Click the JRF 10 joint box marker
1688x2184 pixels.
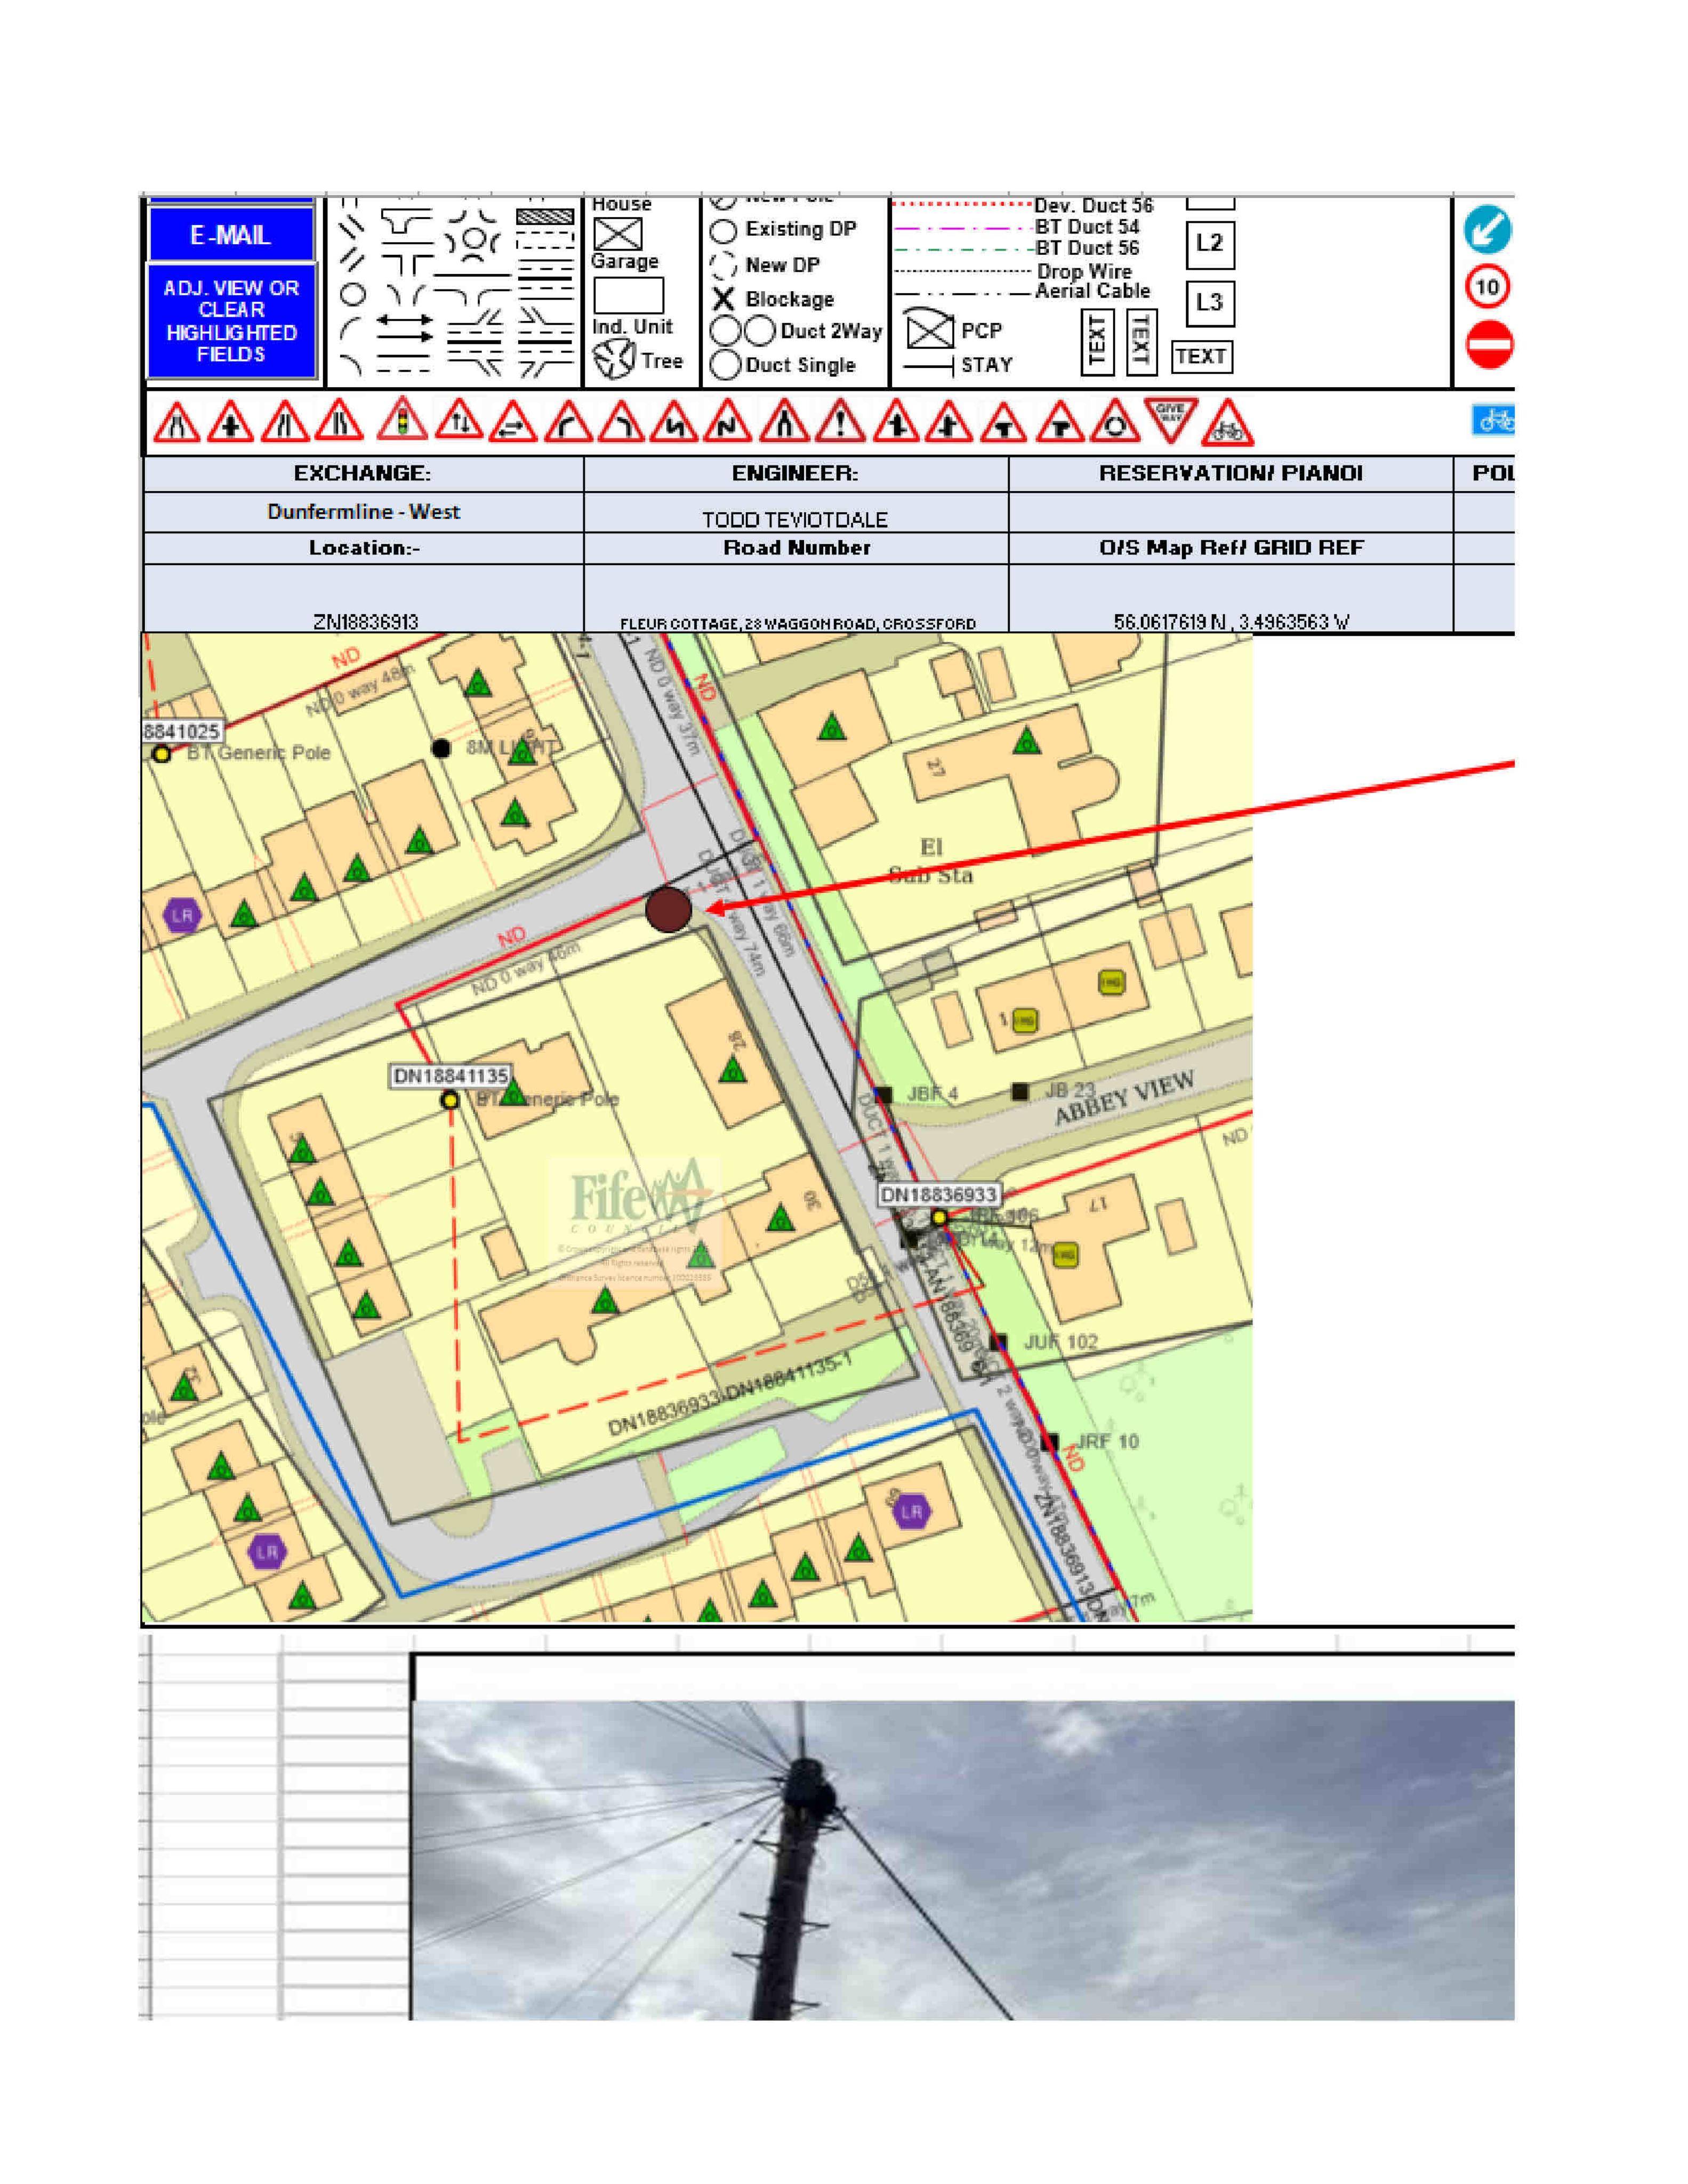(x=1049, y=1442)
